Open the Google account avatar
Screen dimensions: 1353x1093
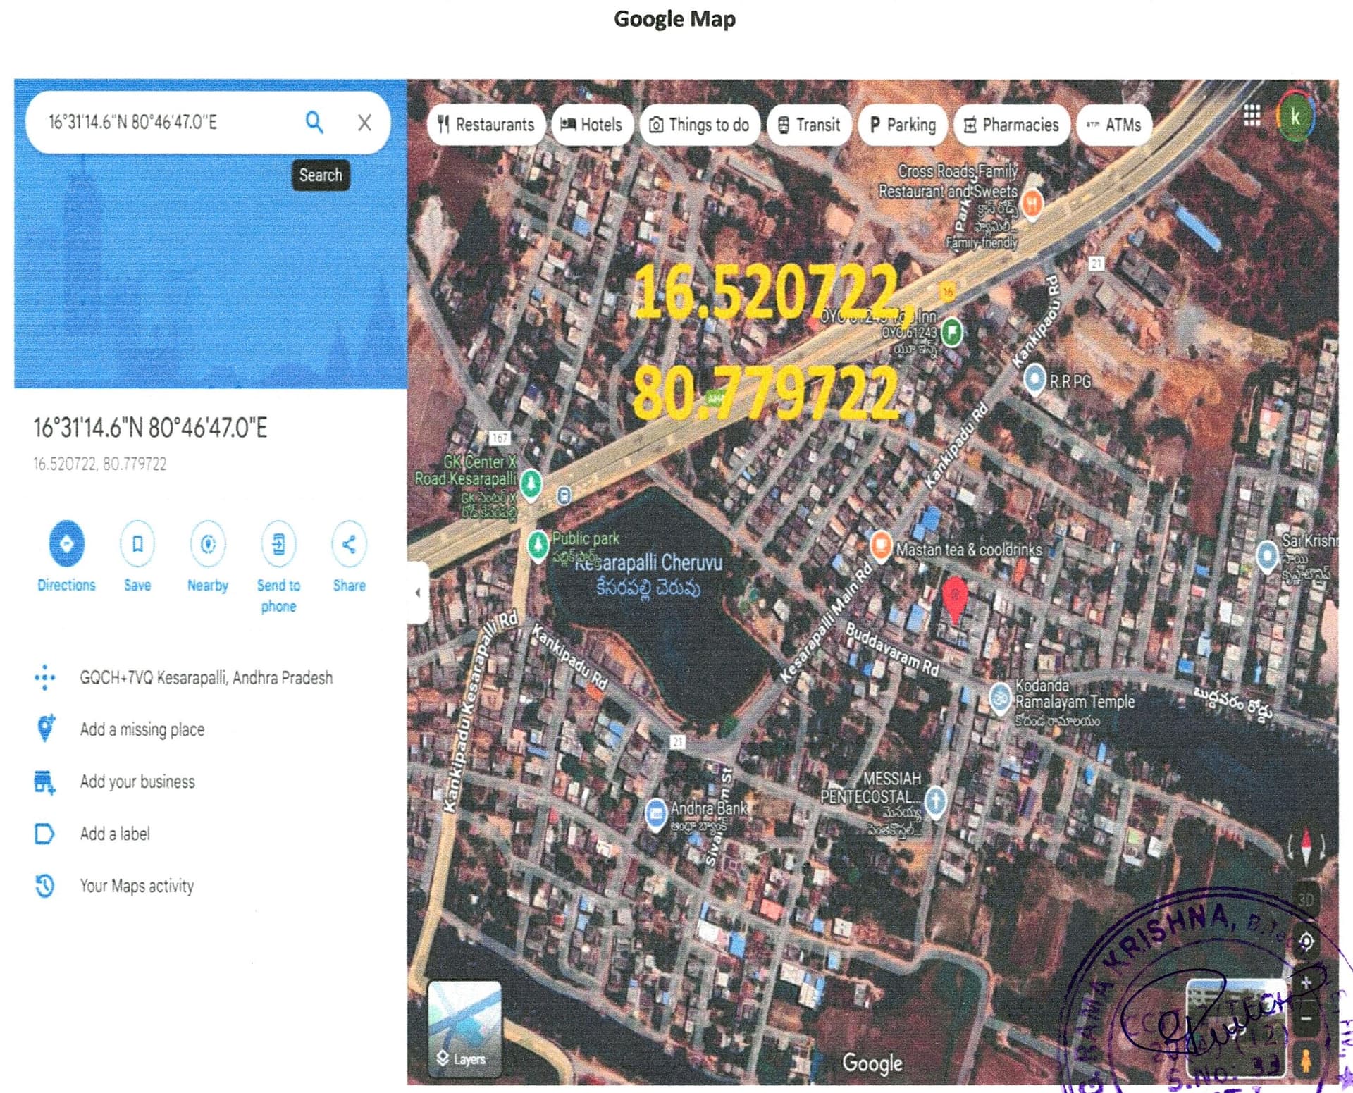(x=1295, y=116)
